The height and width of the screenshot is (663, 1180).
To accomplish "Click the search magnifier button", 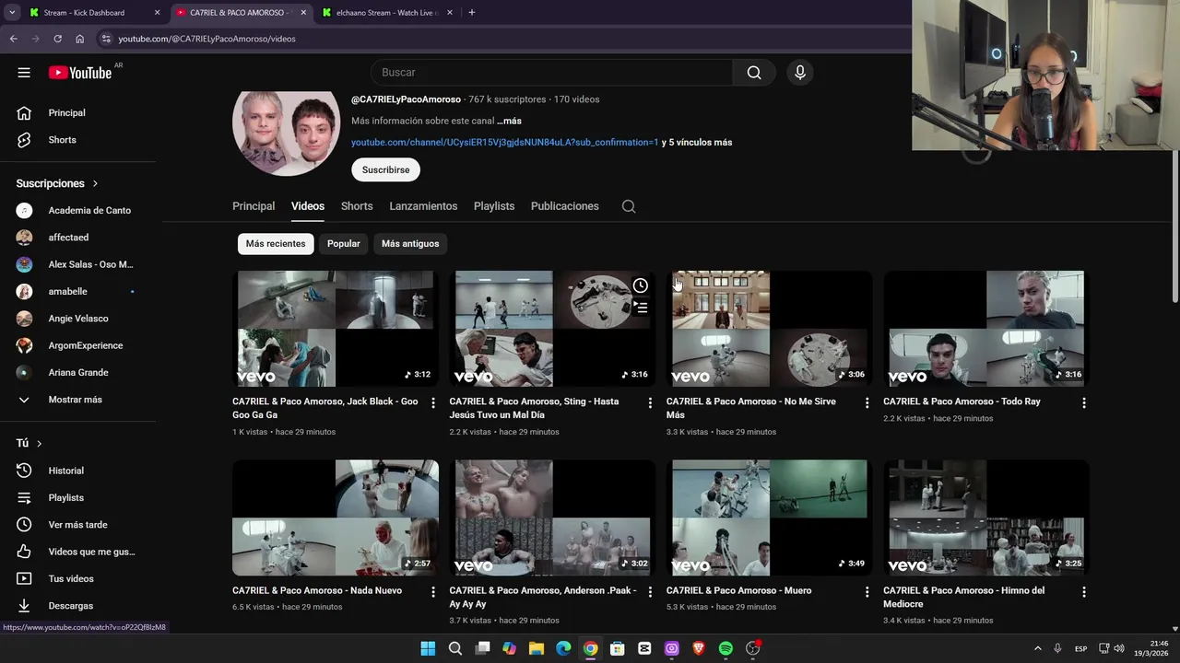I will pos(754,73).
